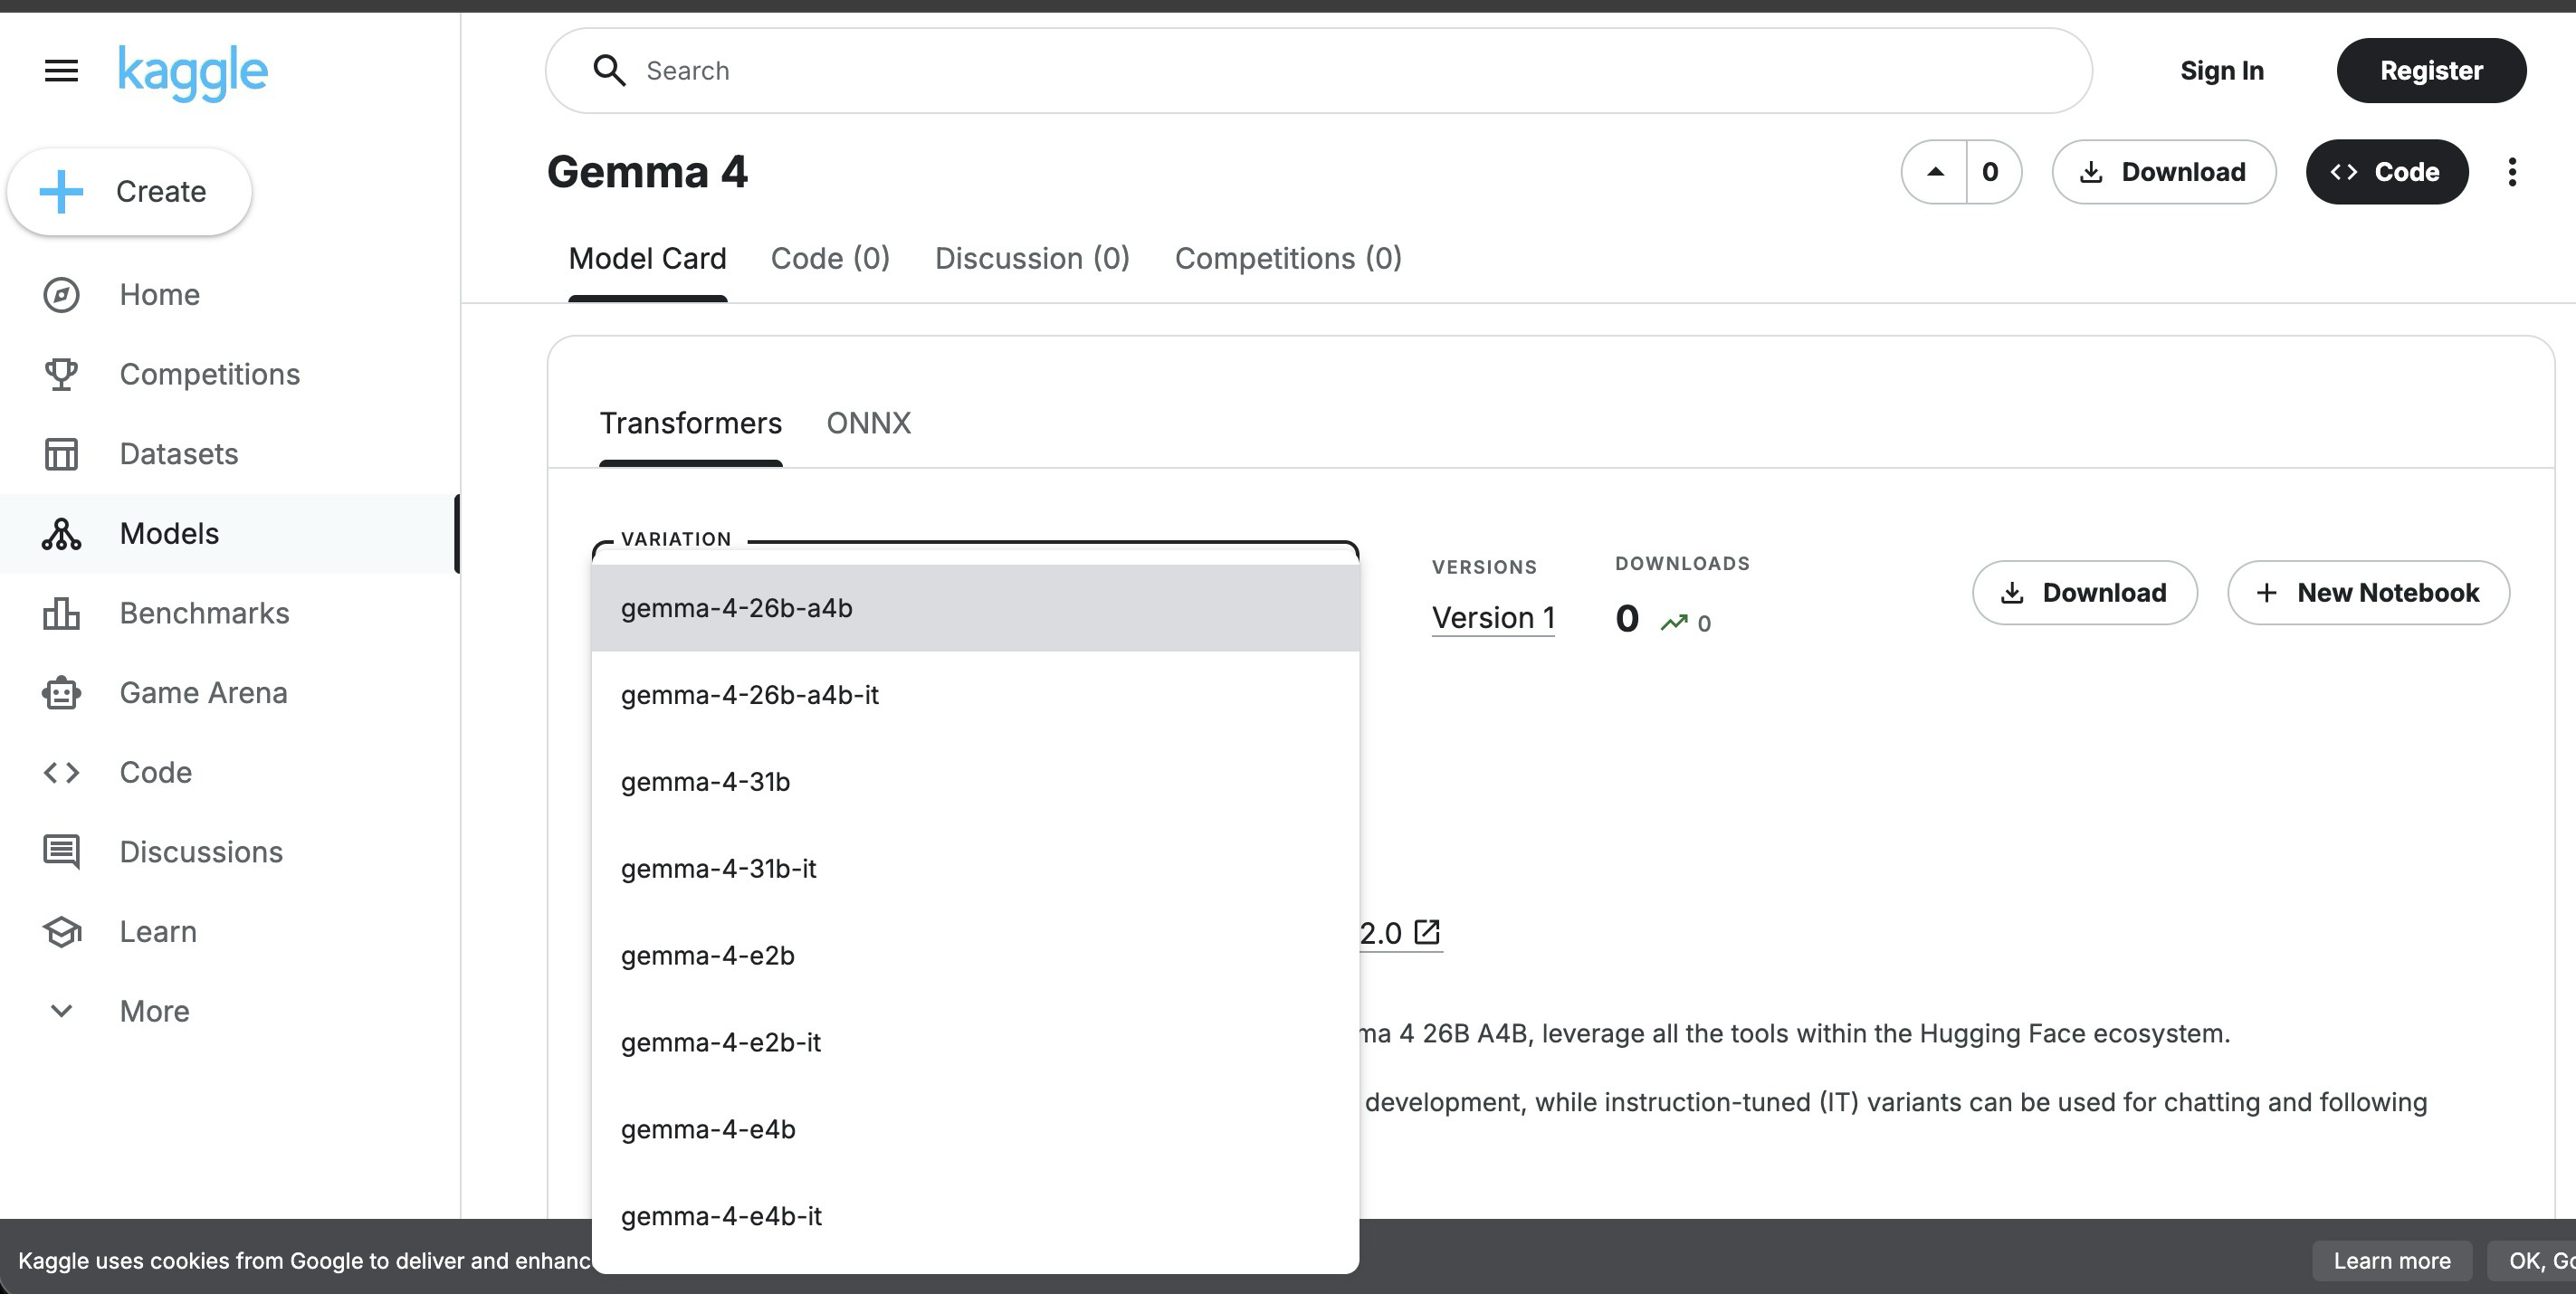2576x1294 pixels.
Task: Click the upvote count 0
Action: (1991, 172)
